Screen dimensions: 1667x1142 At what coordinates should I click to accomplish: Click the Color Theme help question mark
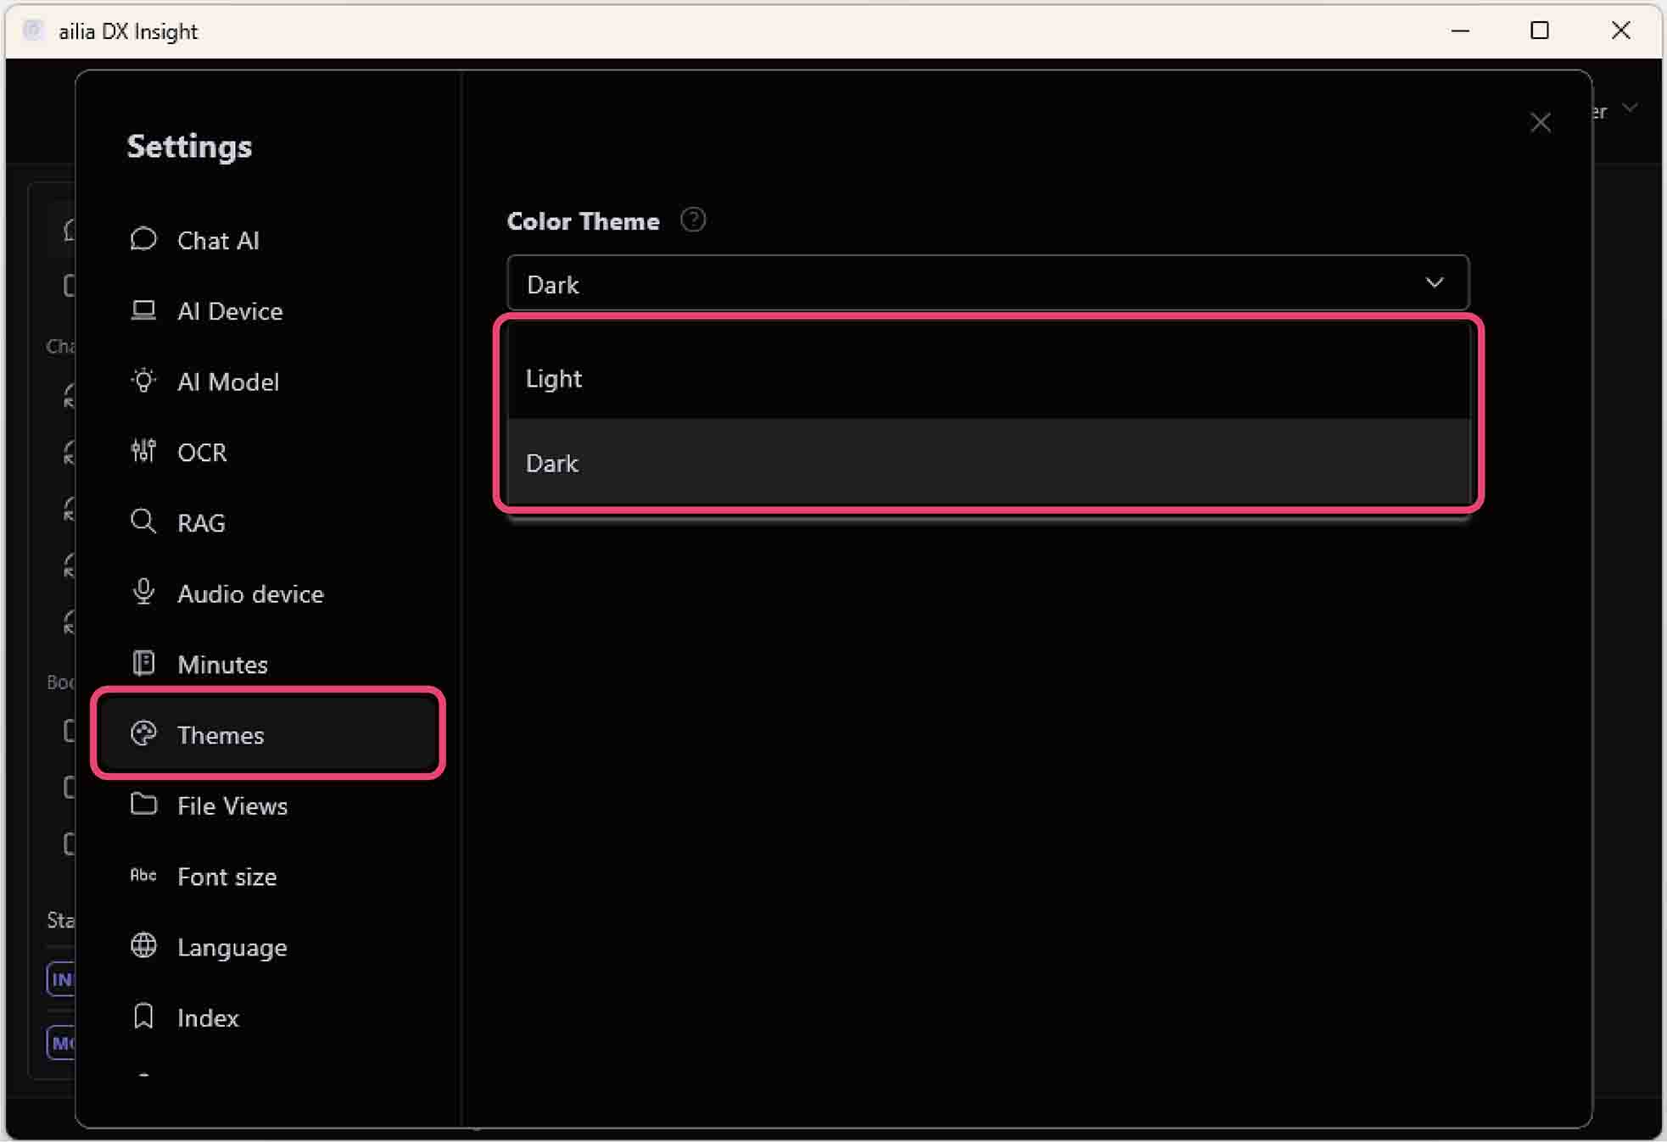point(692,220)
